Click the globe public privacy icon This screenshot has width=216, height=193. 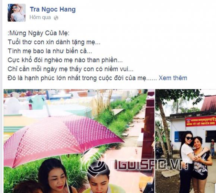56,18
